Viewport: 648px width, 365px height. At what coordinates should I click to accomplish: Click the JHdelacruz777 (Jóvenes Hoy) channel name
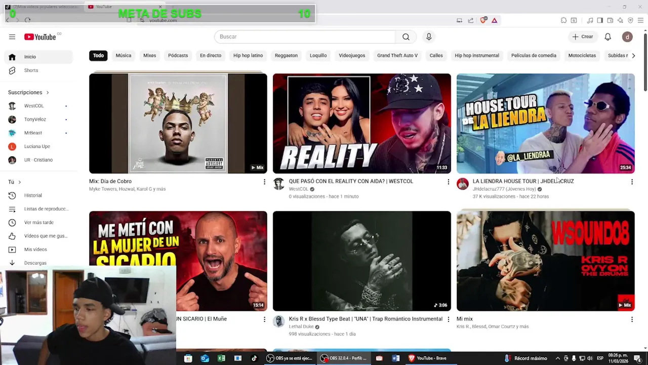click(504, 189)
